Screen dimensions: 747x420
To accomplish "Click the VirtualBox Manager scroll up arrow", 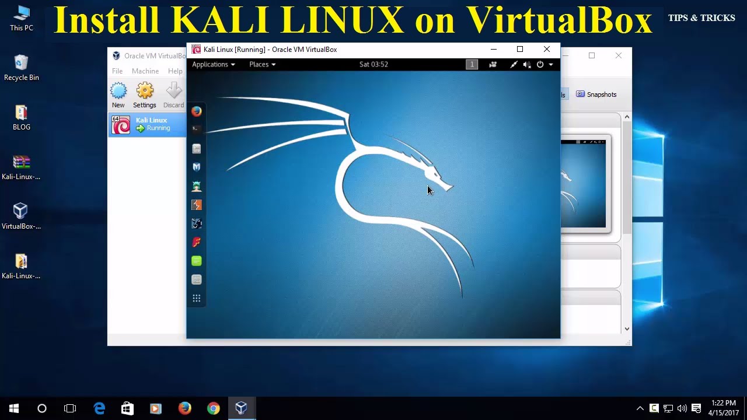I will pyautogui.click(x=627, y=117).
